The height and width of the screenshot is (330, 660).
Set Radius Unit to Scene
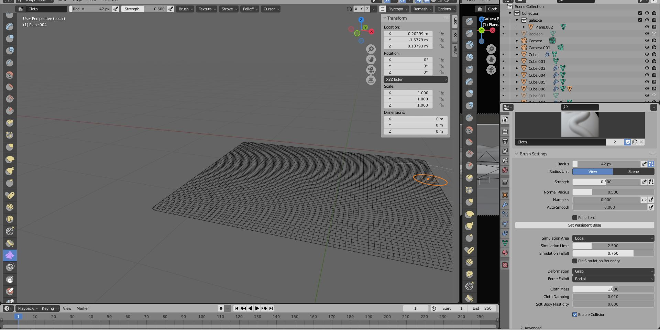click(634, 172)
